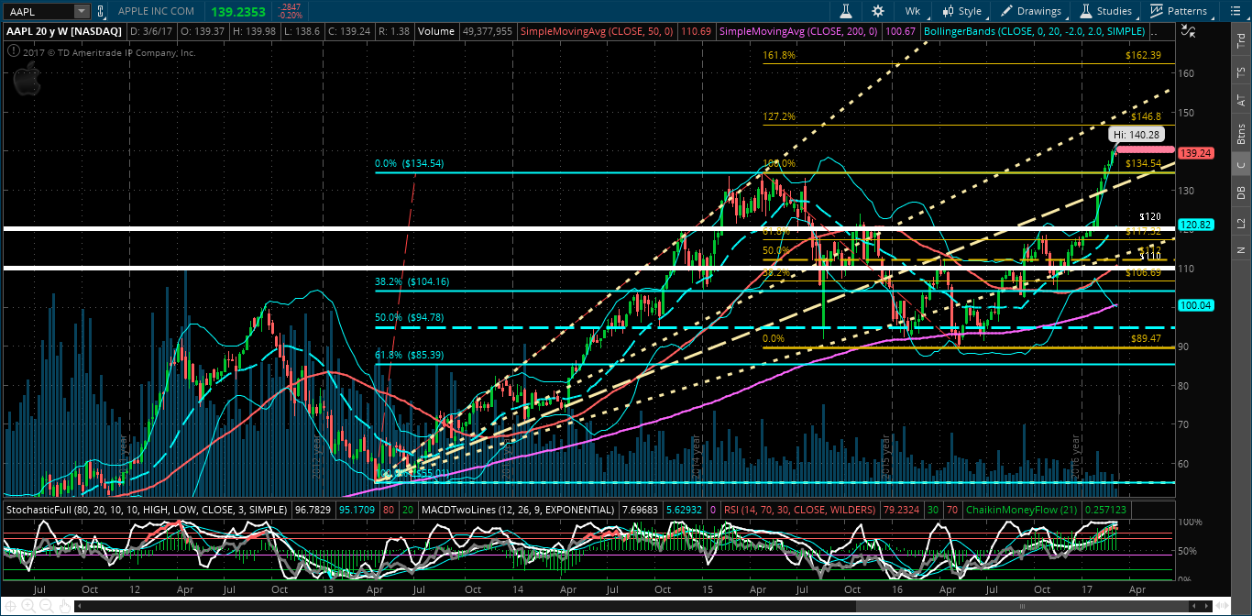Open the list menu icon at top right
Image resolution: width=1252 pixels, height=616 pixels.
[x=1234, y=11]
